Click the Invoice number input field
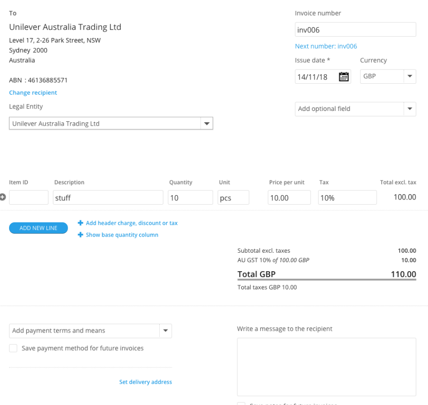 click(355, 30)
